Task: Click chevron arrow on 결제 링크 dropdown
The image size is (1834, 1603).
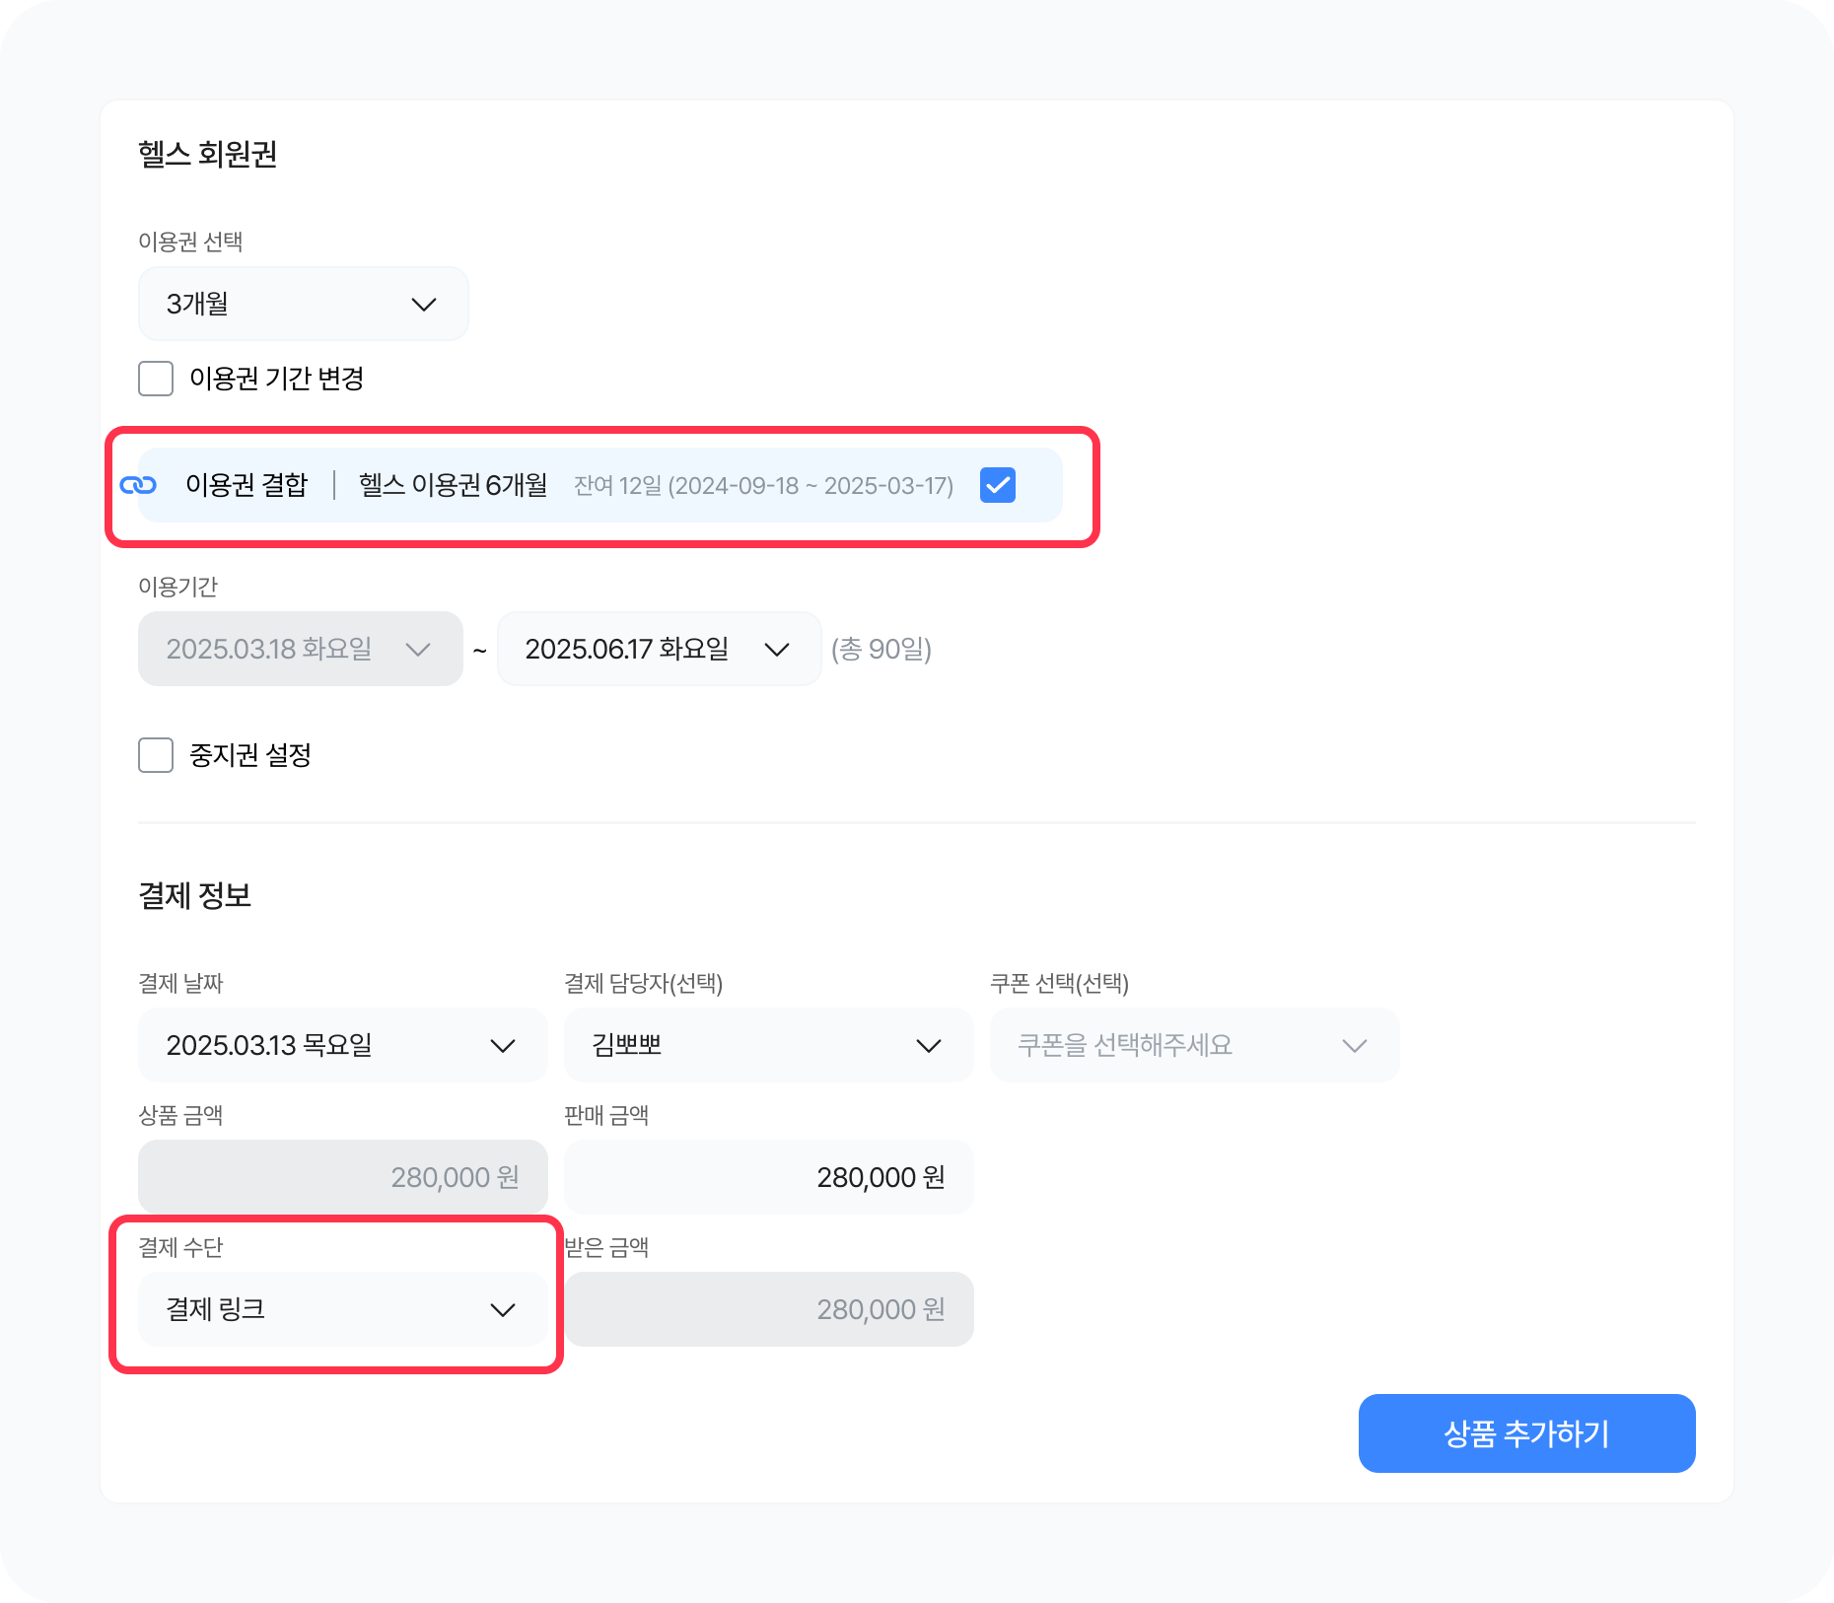Action: coord(503,1310)
